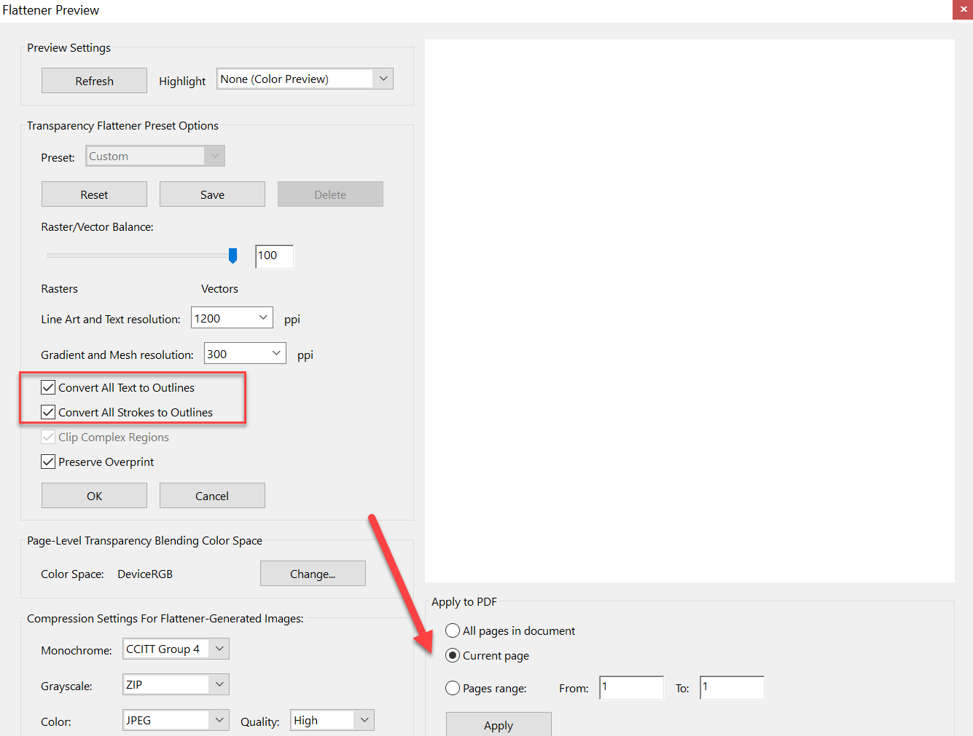The image size is (973, 736).
Task: Disable the Preserve Overprint checkbox
Action: pos(47,461)
